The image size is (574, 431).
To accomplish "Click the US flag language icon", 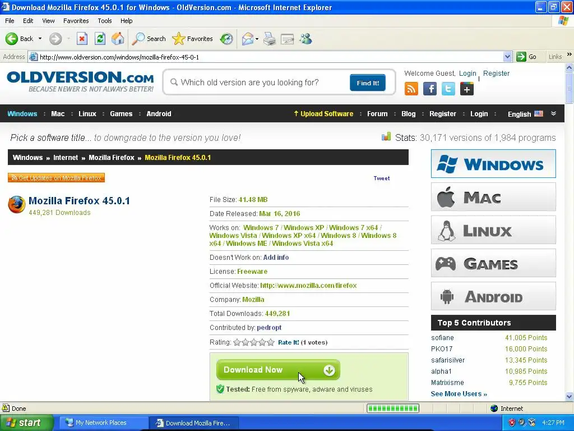I will click(x=539, y=113).
